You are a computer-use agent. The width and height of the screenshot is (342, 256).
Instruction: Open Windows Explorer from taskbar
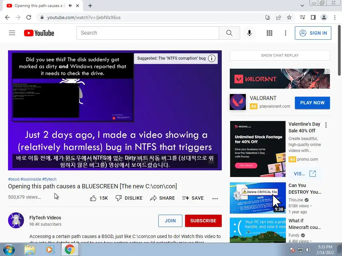coord(30,249)
